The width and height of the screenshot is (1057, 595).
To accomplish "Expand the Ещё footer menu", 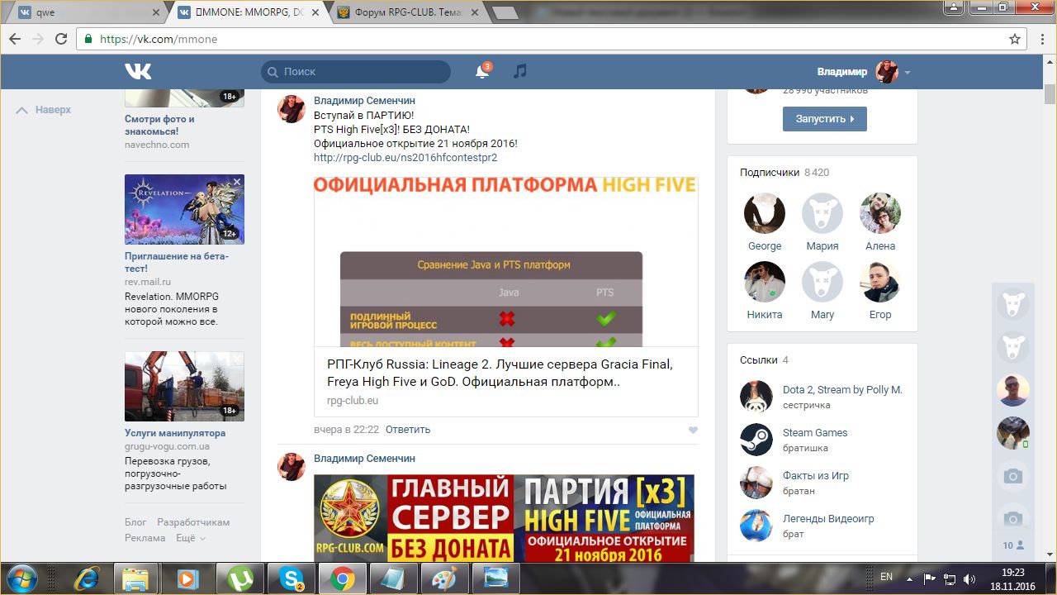I will [x=189, y=538].
